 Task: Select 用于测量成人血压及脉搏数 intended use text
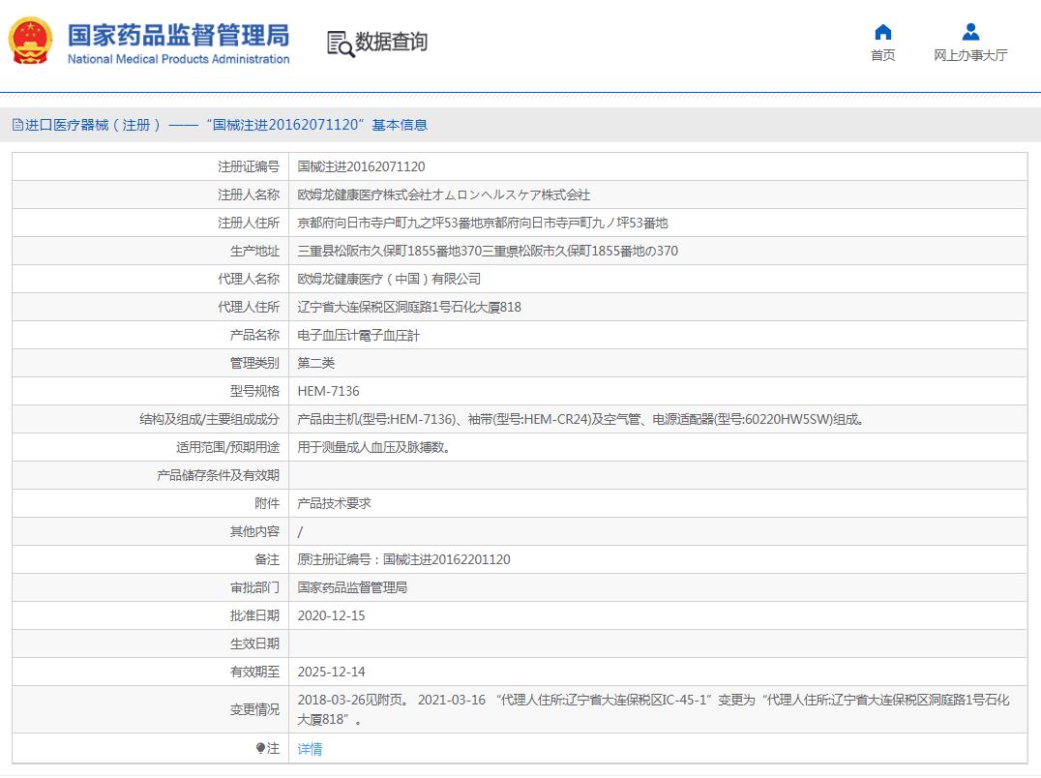tap(374, 447)
